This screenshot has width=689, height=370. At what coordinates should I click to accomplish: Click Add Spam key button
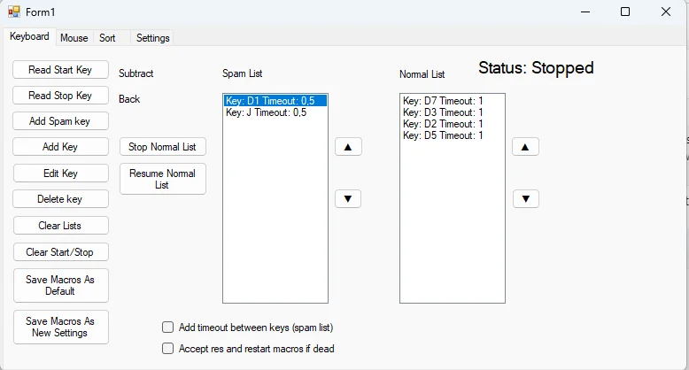pyautogui.click(x=60, y=121)
